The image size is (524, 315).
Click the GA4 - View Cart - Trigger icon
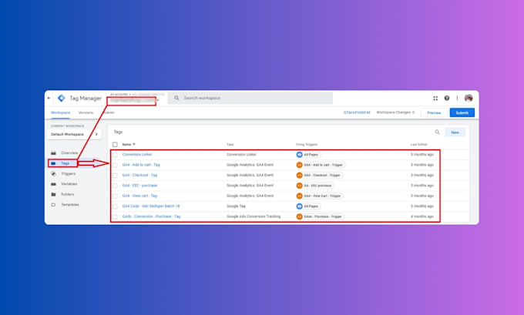coord(300,196)
